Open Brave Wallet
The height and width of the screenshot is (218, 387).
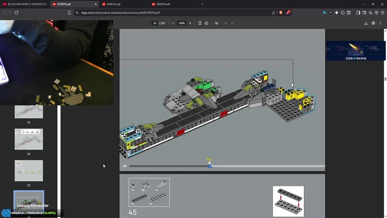(x=364, y=13)
